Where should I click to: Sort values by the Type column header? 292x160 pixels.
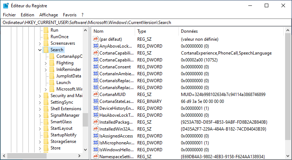coord(157,31)
